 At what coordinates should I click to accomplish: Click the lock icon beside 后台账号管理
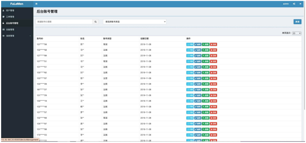tap(3, 23)
